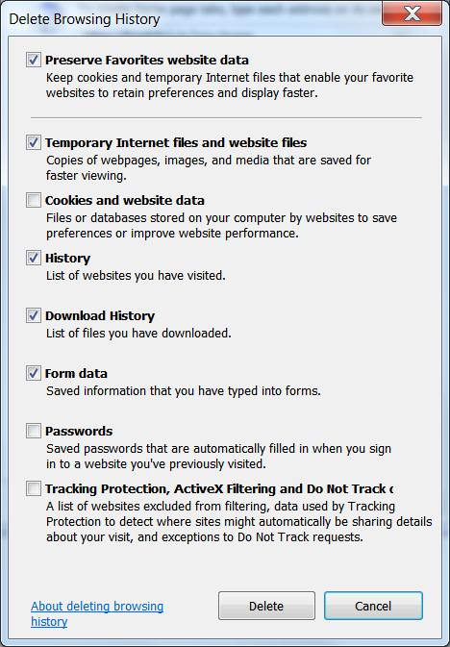This screenshot has height=647, width=450.
Task: Enable the Cookies and website data checkbox
Action: click(34, 200)
